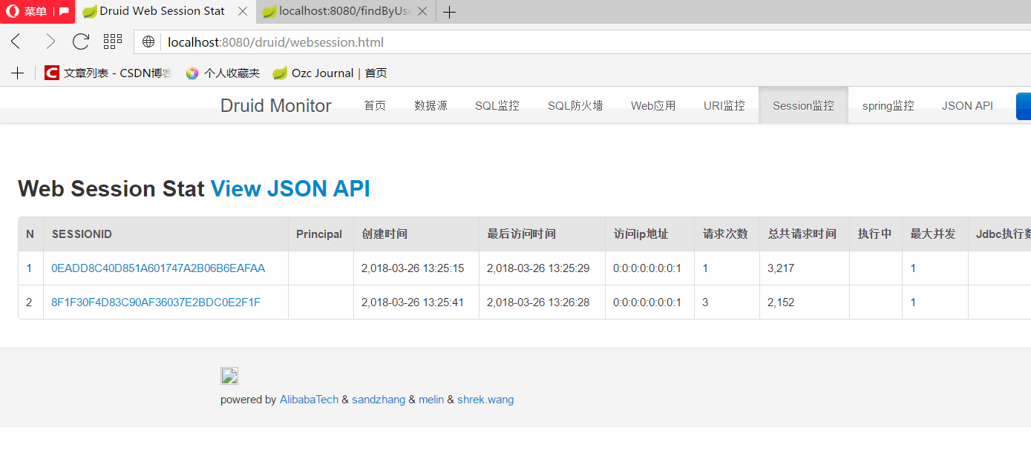Open session 0EADD8C40D851A601747A2B06B6EAFAA

(158, 268)
